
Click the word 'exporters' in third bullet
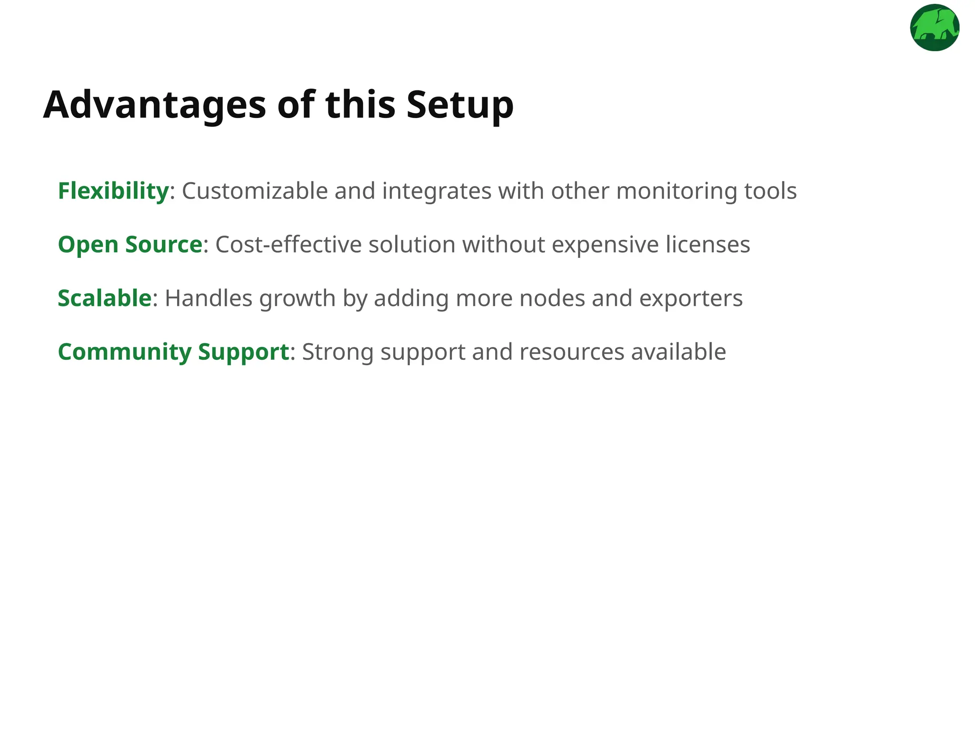(691, 299)
